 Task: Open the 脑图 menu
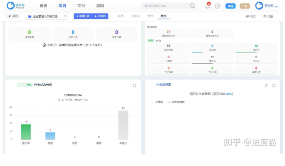[100, 6]
